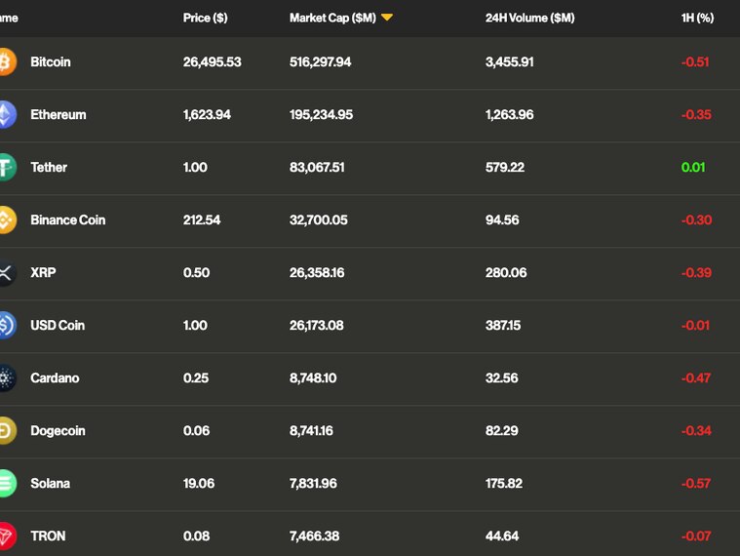Click the Cardano coin icon
Image resolution: width=740 pixels, height=556 pixels.
click(6, 377)
